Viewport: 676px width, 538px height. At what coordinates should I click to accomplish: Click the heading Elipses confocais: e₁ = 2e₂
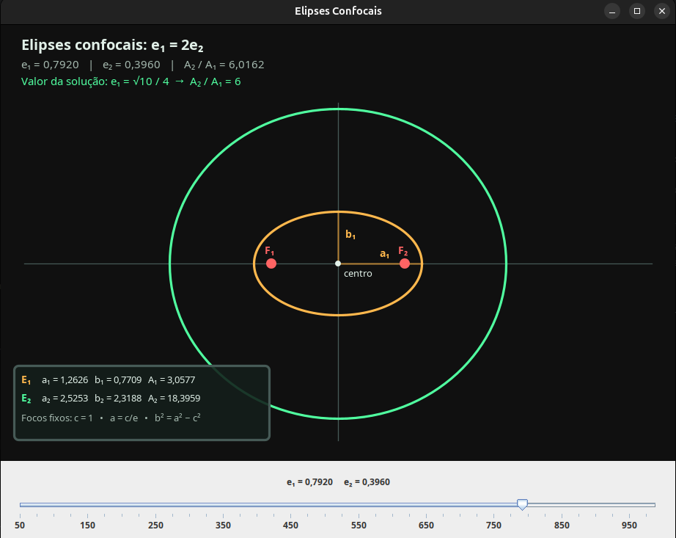click(112, 46)
